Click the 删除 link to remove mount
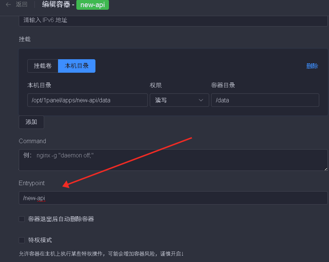 [x=312, y=66]
